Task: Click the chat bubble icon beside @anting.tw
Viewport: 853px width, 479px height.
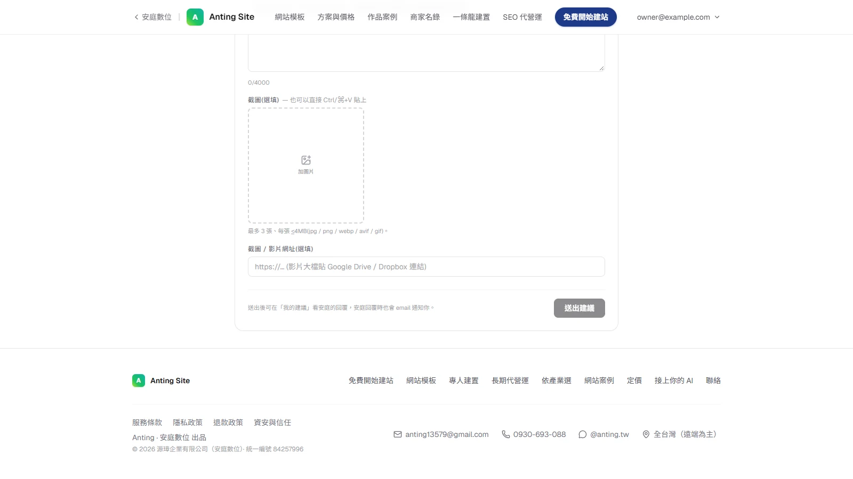Action: click(x=583, y=434)
